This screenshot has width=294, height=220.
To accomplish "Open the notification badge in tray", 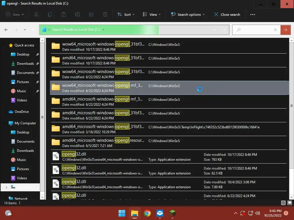I will [x=286, y=213].
